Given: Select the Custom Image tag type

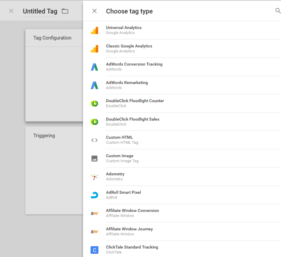Looking at the screenshot, I should (182, 158).
